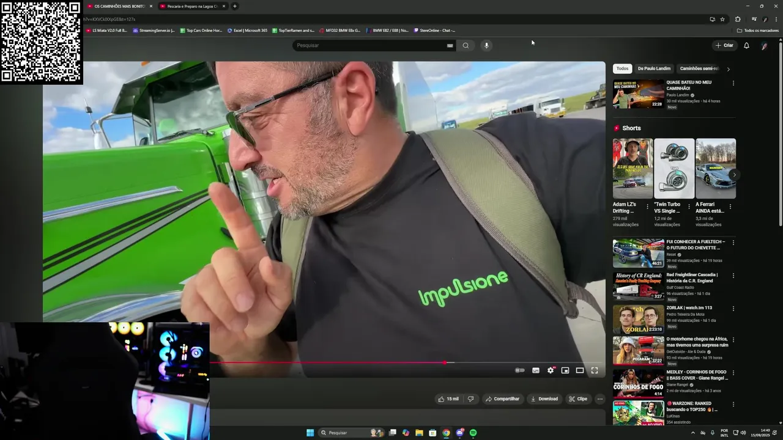Open TopTierRamen bookmark
This screenshot has width=783, height=440.
point(293,30)
